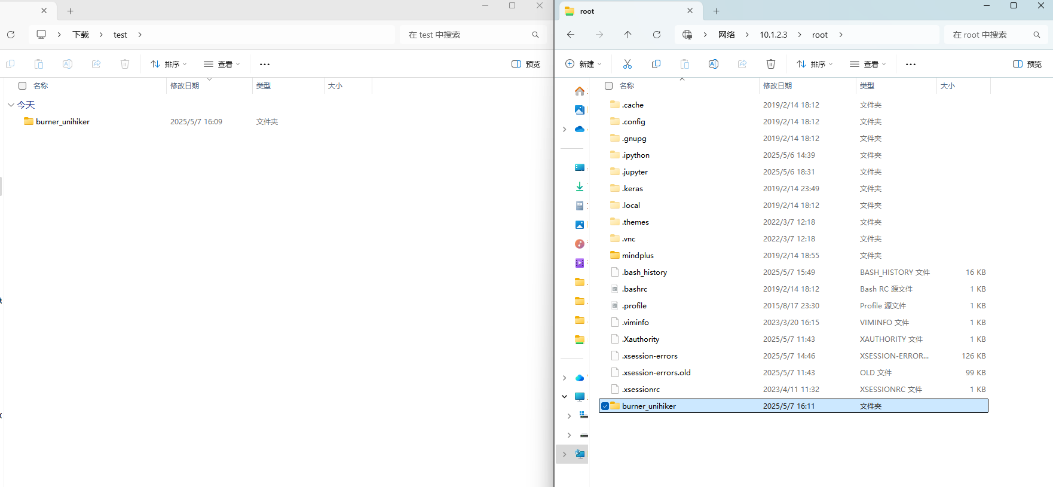Open the 查看 dropdown in the test window
The width and height of the screenshot is (1053, 487).
coord(222,64)
